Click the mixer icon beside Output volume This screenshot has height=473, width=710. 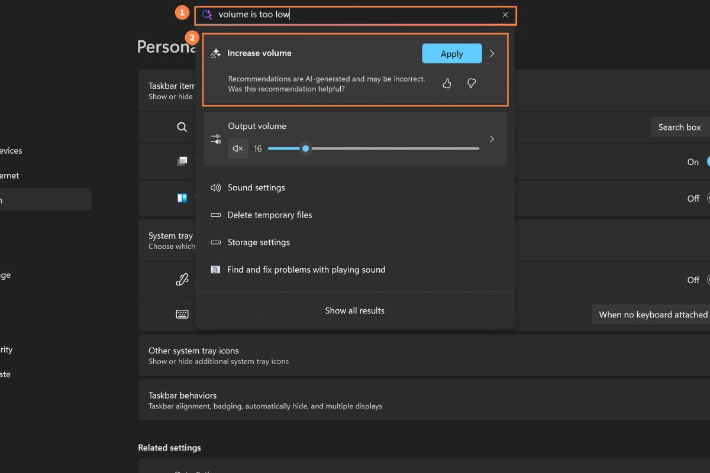(216, 139)
